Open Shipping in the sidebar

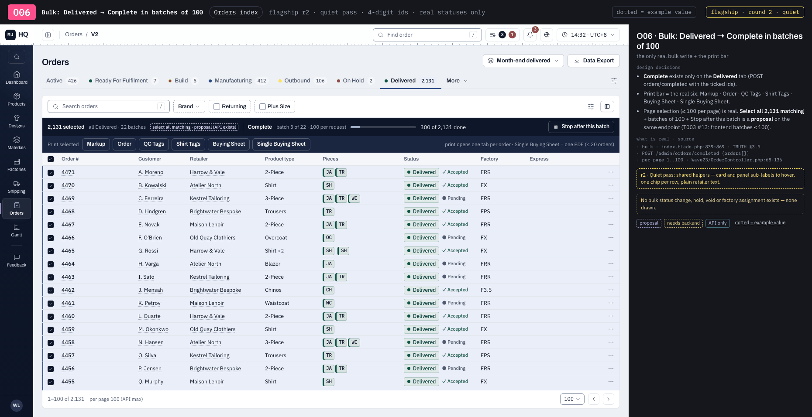coord(17,187)
